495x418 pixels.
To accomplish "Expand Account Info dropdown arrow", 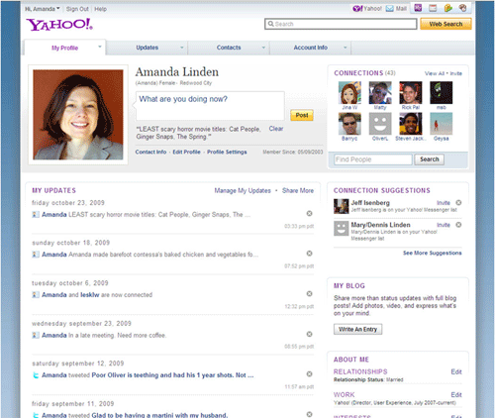I will 345,48.
